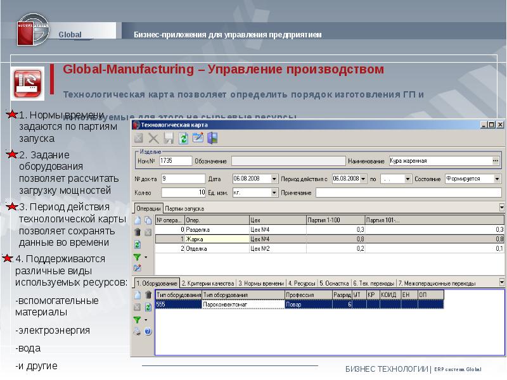Click the ellipsis button in the Наименование field
This screenshot has width=507, height=380.
[496, 161]
